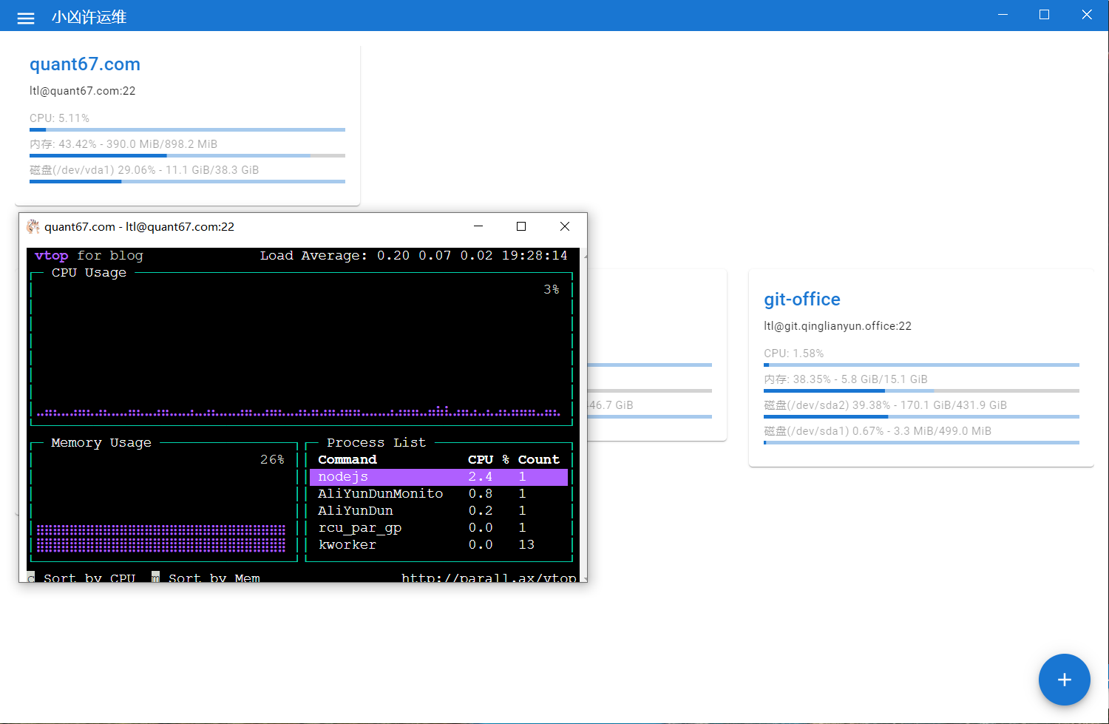Viewport: 1109px width, 724px height.
Task: Click the parall.ax/vtop URL
Action: pos(489,577)
